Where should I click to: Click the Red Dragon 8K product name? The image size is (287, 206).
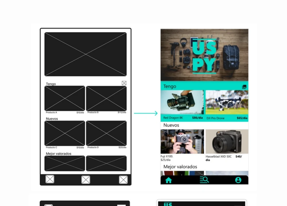coord(173,118)
